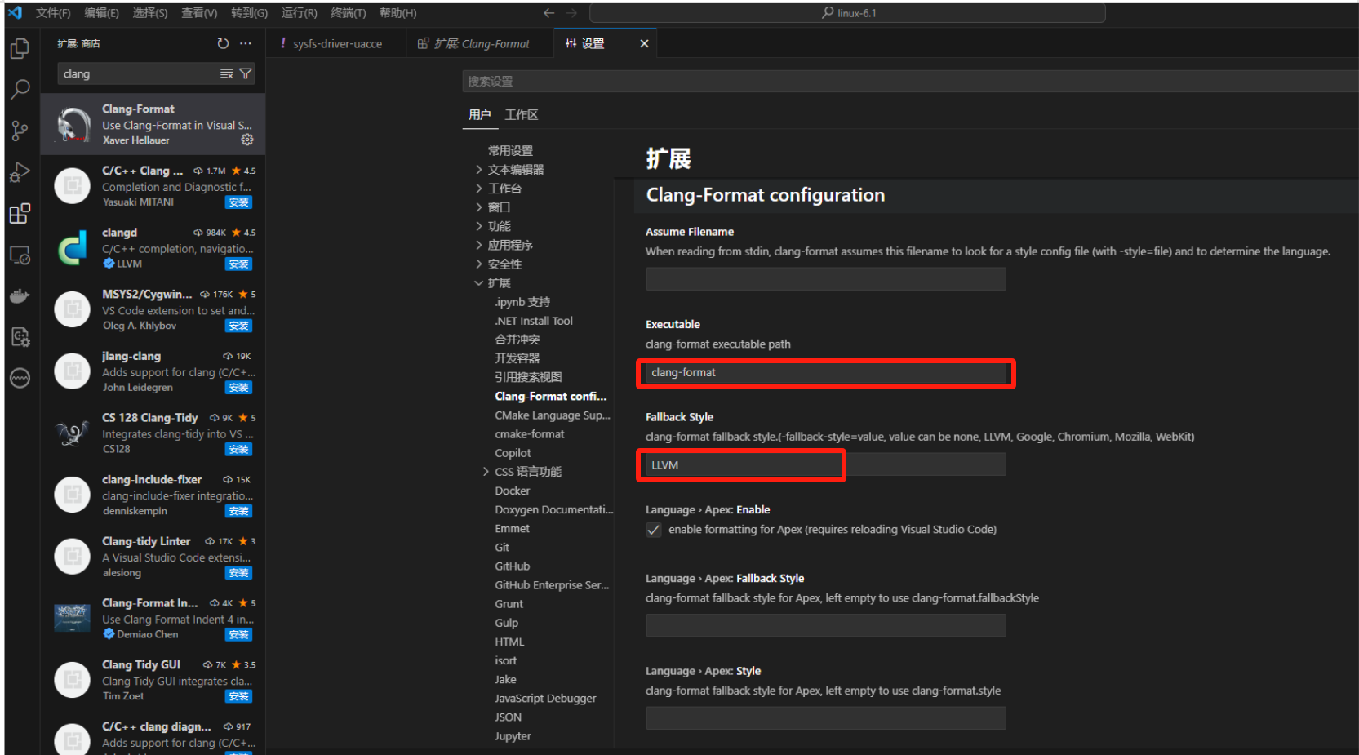Toggle Apex formatting enable checkbox
Image resolution: width=1359 pixels, height=755 pixels.
click(x=654, y=530)
